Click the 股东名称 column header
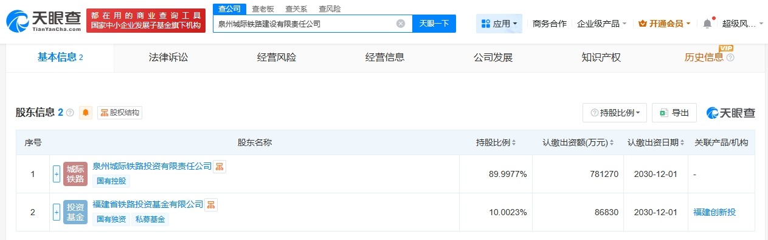This screenshot has width=768, height=240. [x=254, y=143]
